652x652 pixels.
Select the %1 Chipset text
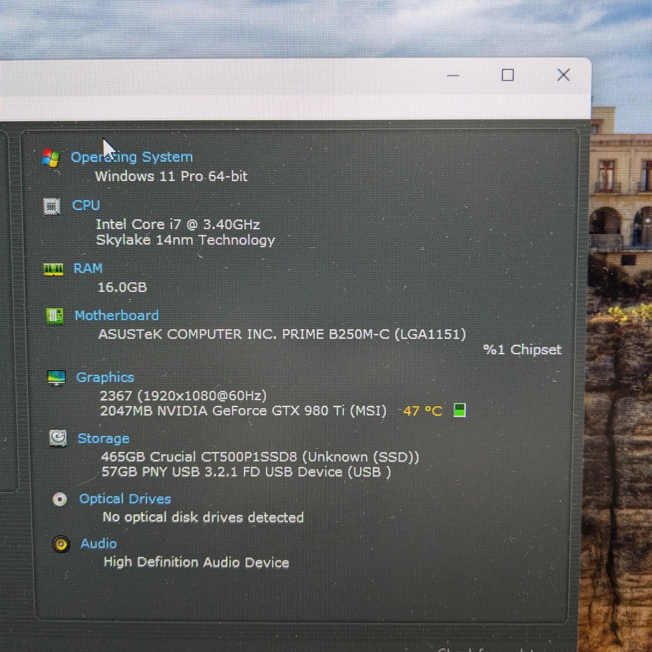pyautogui.click(x=522, y=350)
